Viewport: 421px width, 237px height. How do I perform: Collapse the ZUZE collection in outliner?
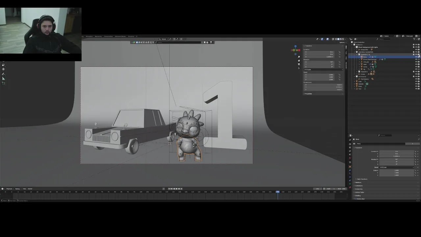pos(354,52)
